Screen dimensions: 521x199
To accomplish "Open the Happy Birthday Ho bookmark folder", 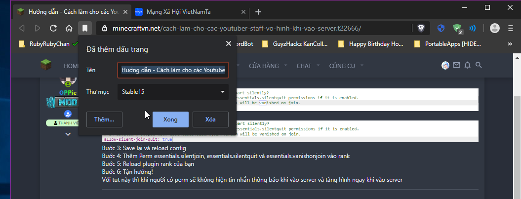I will tap(370, 43).
